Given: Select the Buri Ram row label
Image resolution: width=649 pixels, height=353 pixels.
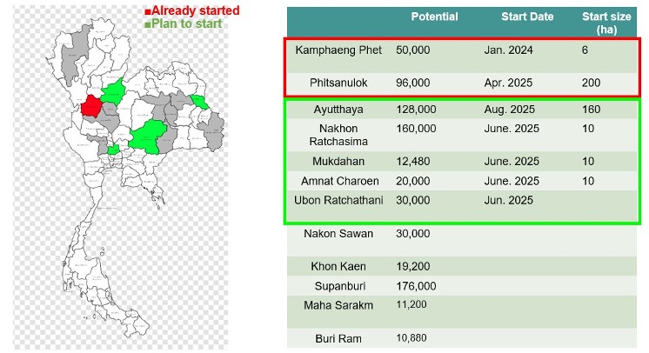Looking at the screenshot, I should click(x=338, y=338).
